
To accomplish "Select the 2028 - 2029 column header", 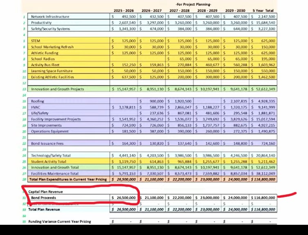I will click(x=207, y=11).
